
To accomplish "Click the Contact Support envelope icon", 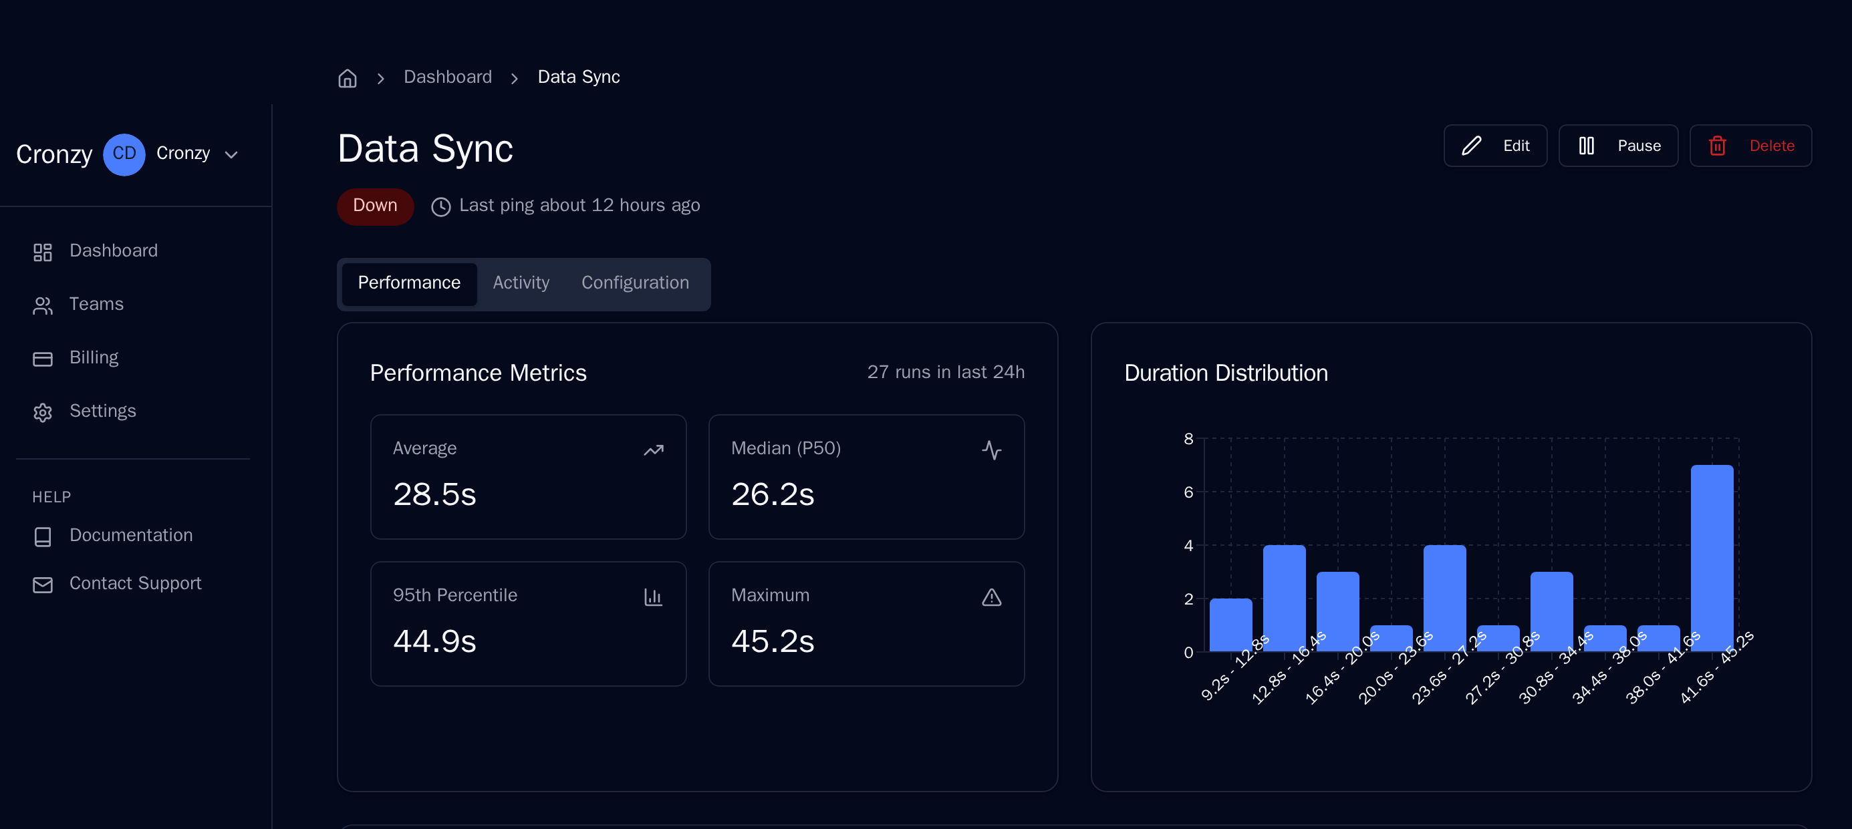I will click(x=42, y=584).
